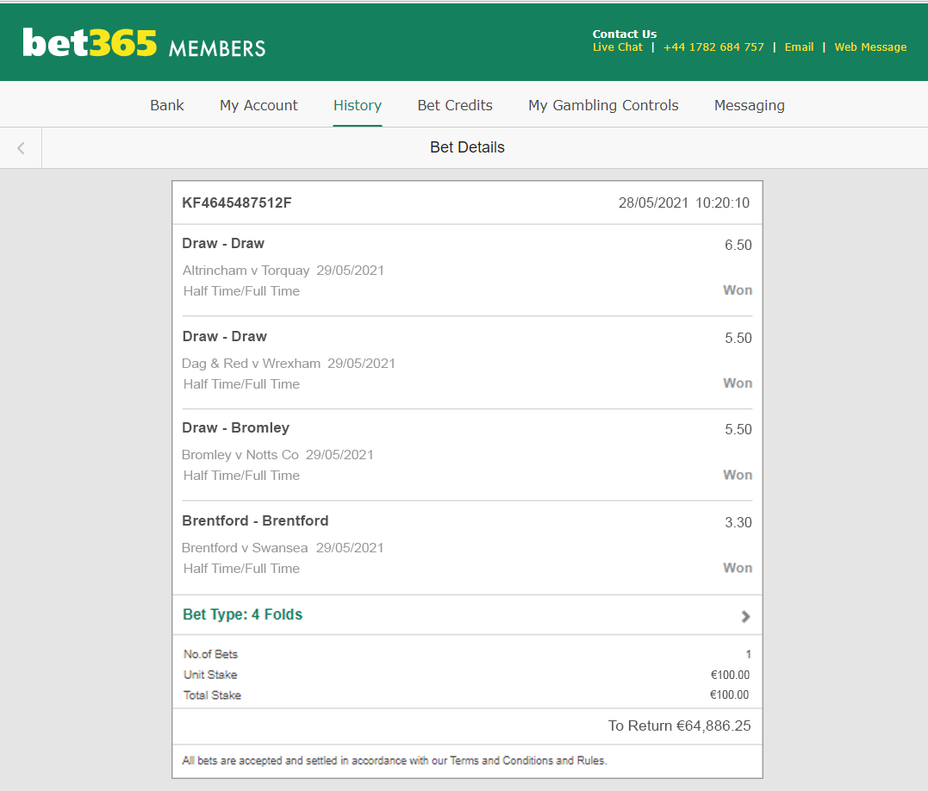Click the 3.30 odds value
This screenshot has height=791, width=928.
point(738,522)
